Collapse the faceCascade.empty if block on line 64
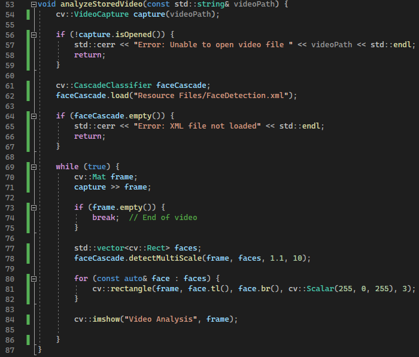This screenshot has height=357, width=419. click(34, 116)
